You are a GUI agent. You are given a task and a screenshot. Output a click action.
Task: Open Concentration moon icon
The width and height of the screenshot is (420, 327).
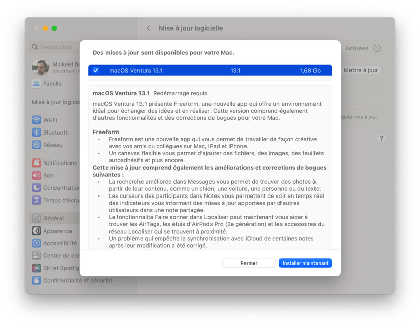point(37,188)
